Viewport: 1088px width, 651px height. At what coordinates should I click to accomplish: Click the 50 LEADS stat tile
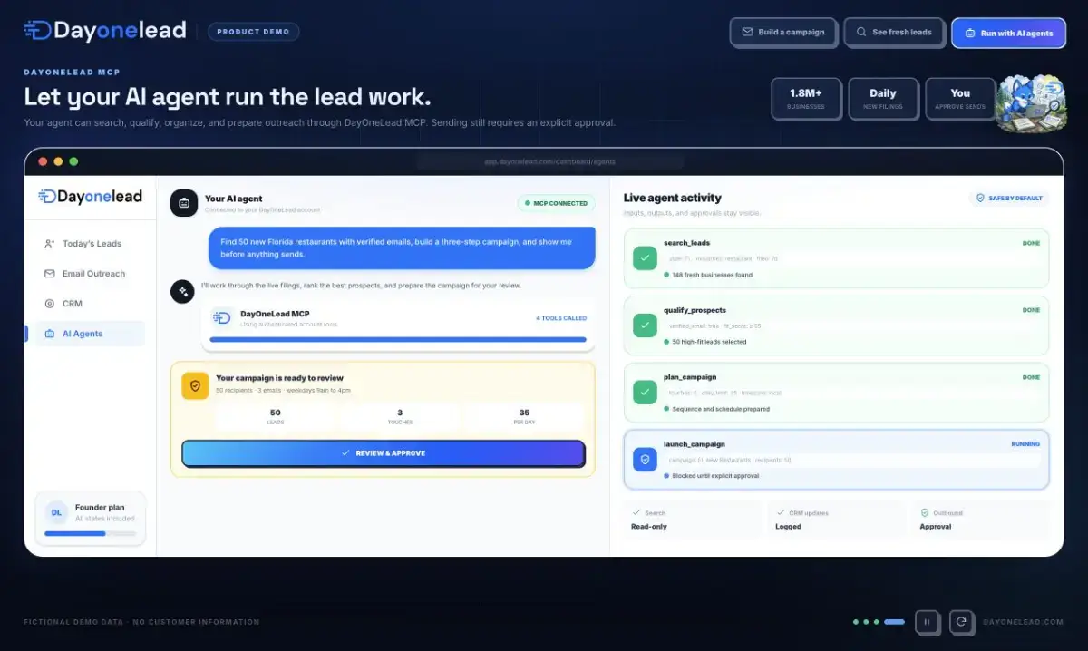(276, 416)
